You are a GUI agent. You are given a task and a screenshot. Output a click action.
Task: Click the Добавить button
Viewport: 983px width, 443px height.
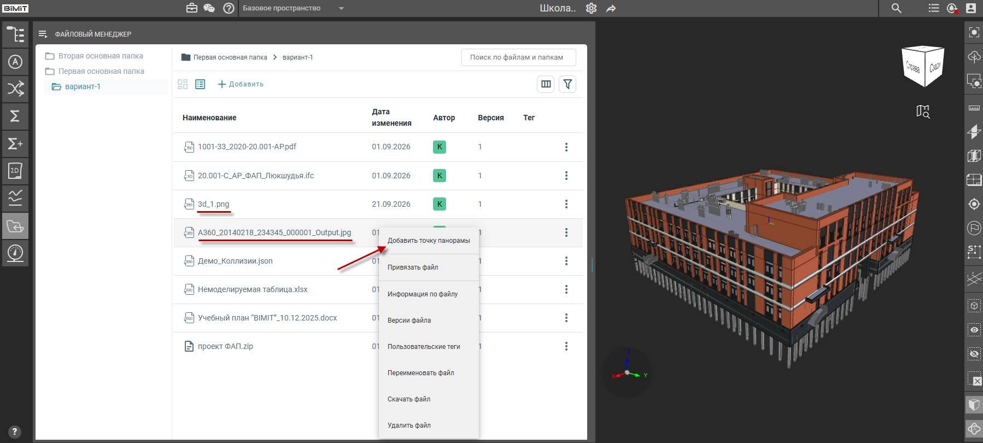pyautogui.click(x=241, y=84)
